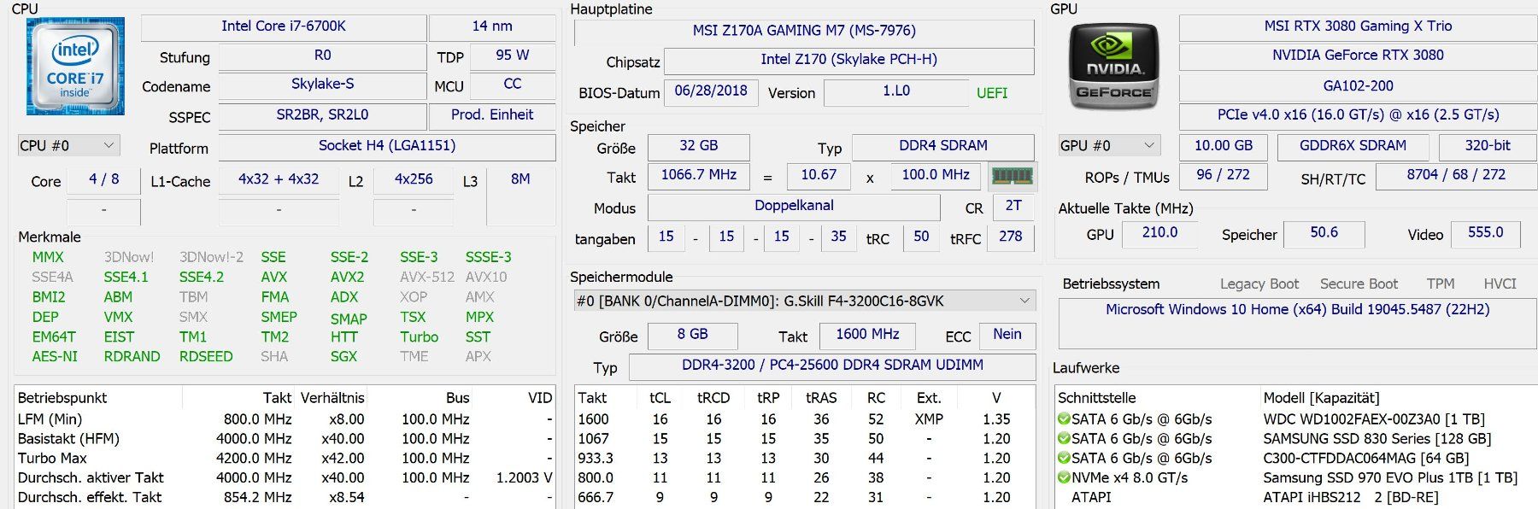The width and height of the screenshot is (1538, 509).
Task: Click the GPU clock 210.0 field
Action: 1159,234
